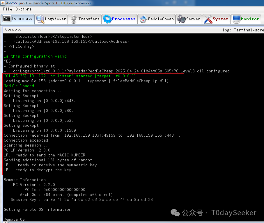Click the 'Connection accepted' line
This screenshot has width=264, height=223.
click(26, 140)
